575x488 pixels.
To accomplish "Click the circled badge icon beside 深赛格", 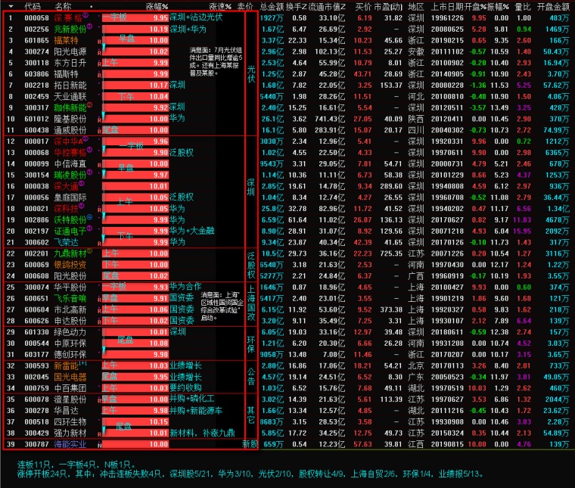I will click(85, 14).
